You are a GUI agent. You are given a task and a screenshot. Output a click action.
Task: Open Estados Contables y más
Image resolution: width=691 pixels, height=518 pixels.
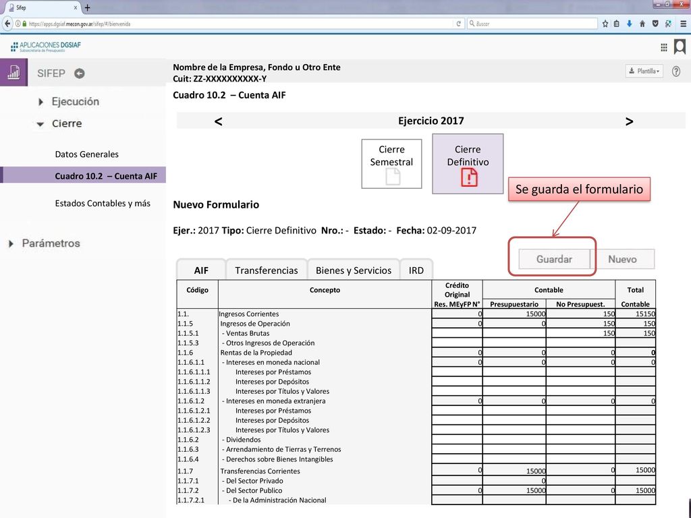(x=103, y=204)
